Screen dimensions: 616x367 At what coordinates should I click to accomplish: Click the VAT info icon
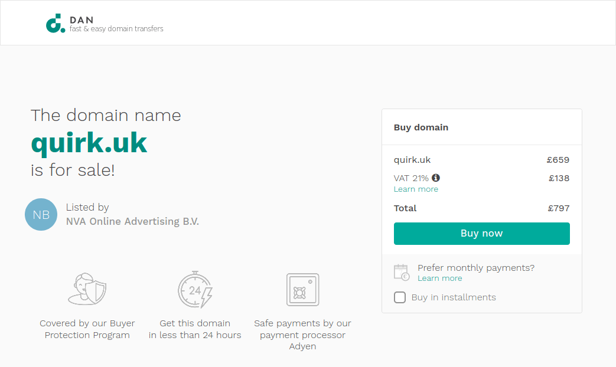436,178
